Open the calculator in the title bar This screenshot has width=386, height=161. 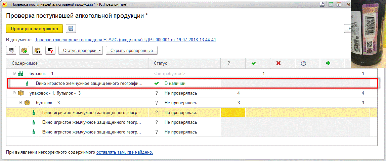331,5
